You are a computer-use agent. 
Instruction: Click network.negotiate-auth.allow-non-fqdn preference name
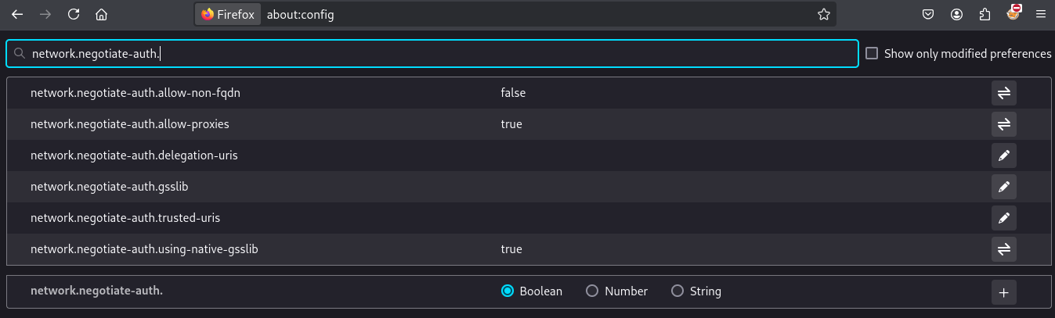click(x=135, y=93)
